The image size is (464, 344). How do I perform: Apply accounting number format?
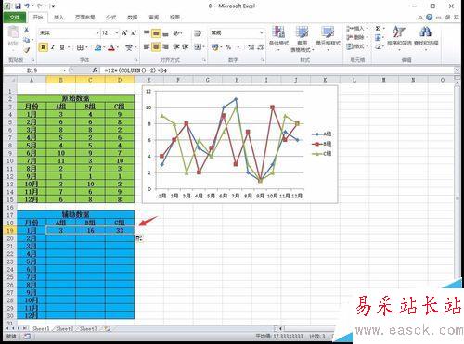coord(215,47)
